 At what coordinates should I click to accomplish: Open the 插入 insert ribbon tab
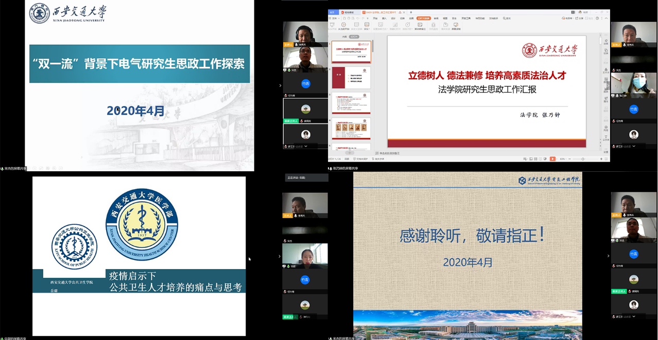point(384,19)
